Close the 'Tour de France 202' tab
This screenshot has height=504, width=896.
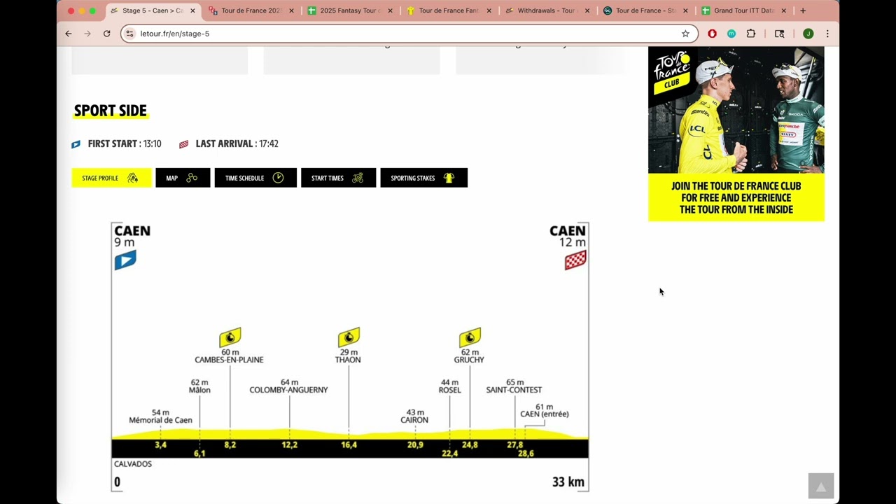pos(291,10)
